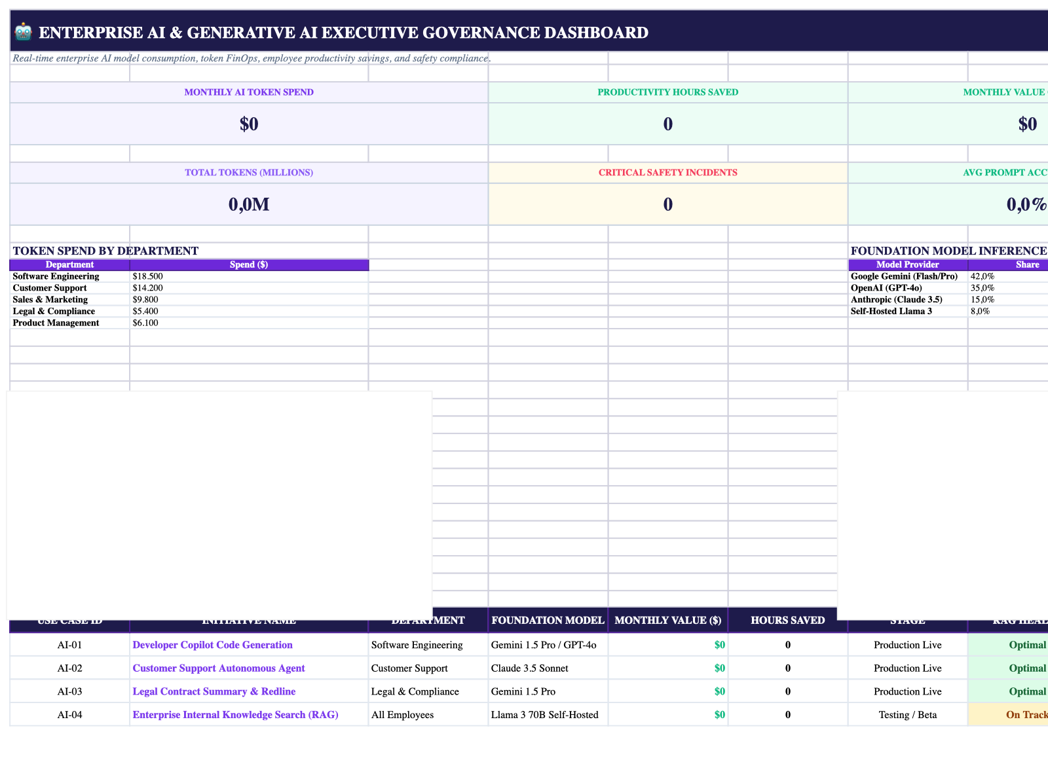Select the Legal & Compliance row in the token spend table
The height and width of the screenshot is (781, 1048).
(189, 312)
